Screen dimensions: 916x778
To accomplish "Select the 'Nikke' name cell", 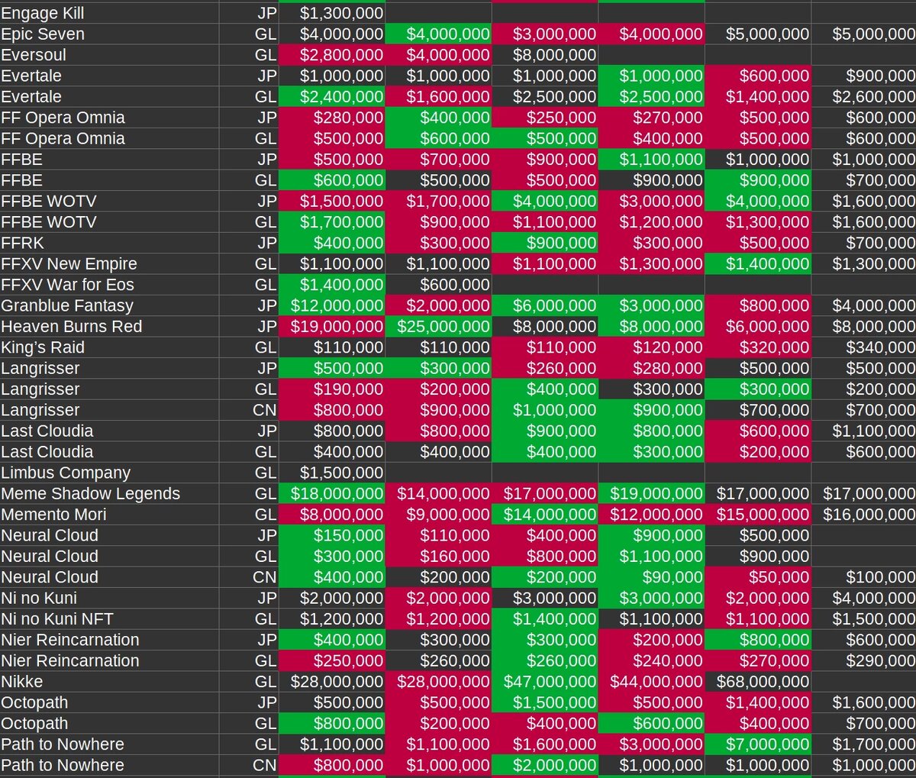I will (109, 681).
